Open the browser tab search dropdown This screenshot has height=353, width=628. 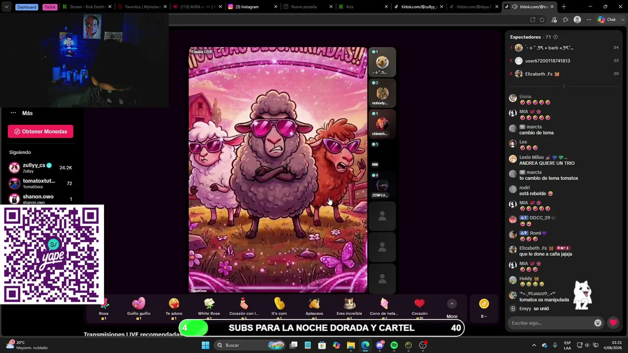pyautogui.click(x=6, y=7)
